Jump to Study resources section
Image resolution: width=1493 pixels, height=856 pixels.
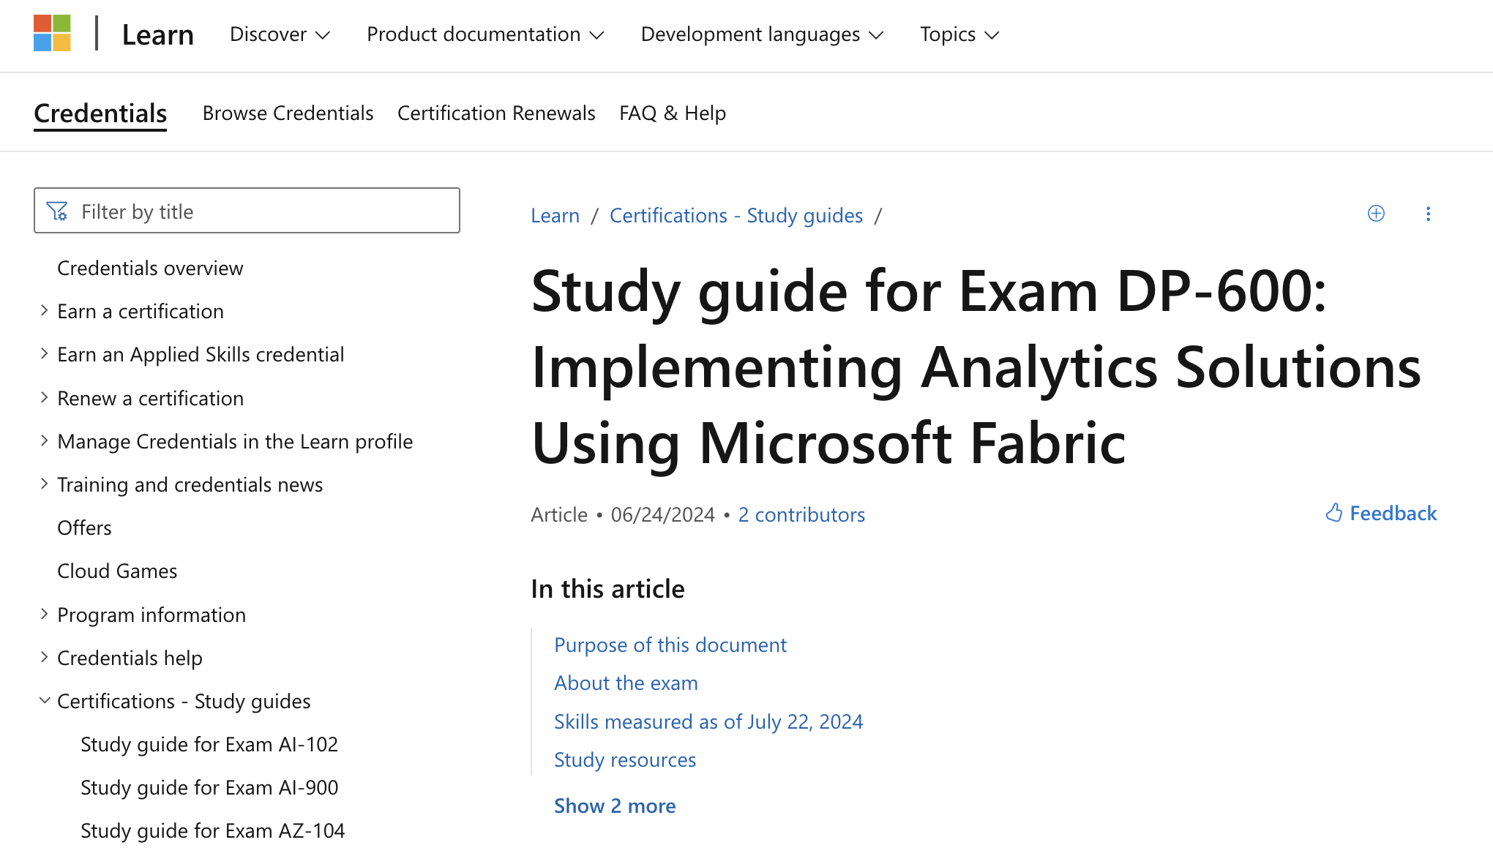625,760
